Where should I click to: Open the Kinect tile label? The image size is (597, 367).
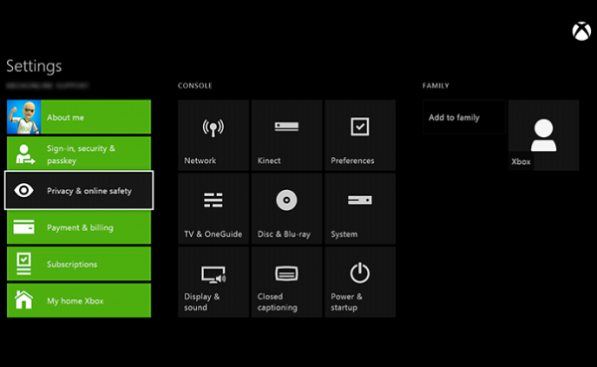[x=269, y=161]
